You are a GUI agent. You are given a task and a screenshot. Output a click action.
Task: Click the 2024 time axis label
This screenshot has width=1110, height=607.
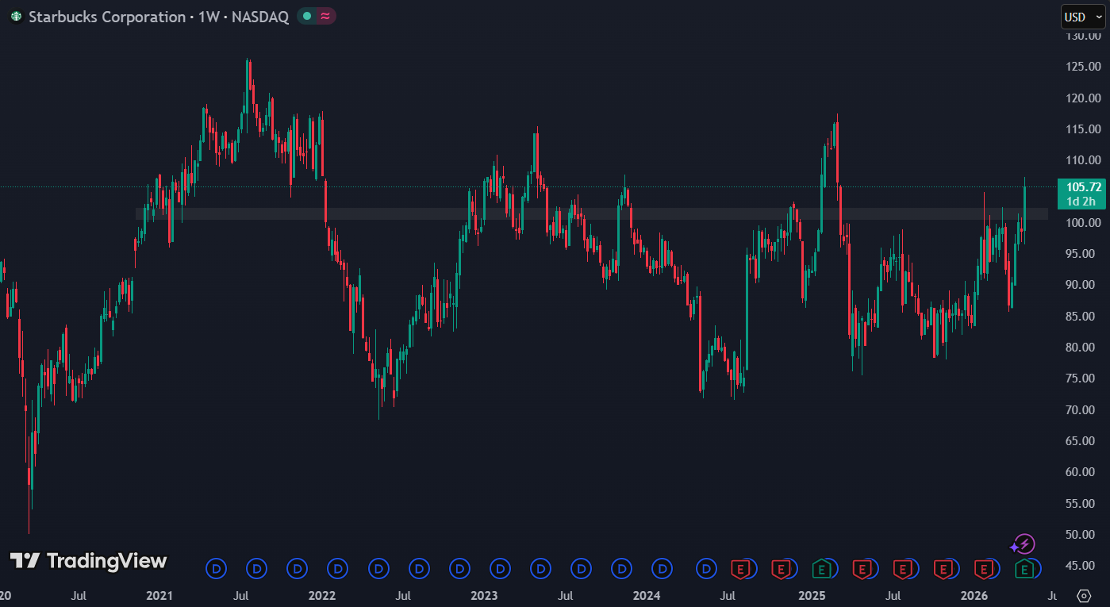pyautogui.click(x=647, y=595)
